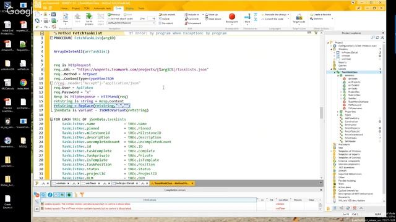Click the Move up button
This screenshot has width=396, height=222.
coord(212,15)
